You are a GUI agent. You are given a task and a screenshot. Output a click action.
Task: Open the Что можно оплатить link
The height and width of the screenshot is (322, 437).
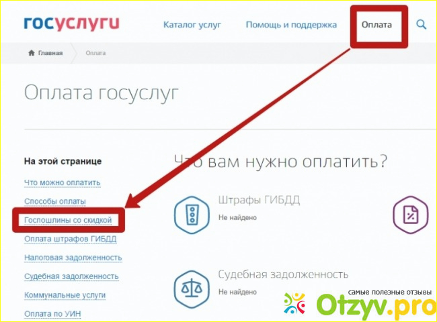[x=62, y=182]
